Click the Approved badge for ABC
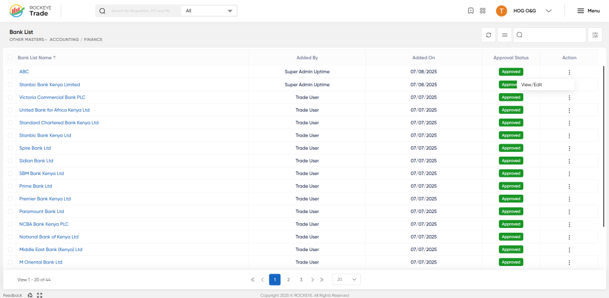Screen dimensions: 609x298 [x=511, y=72]
